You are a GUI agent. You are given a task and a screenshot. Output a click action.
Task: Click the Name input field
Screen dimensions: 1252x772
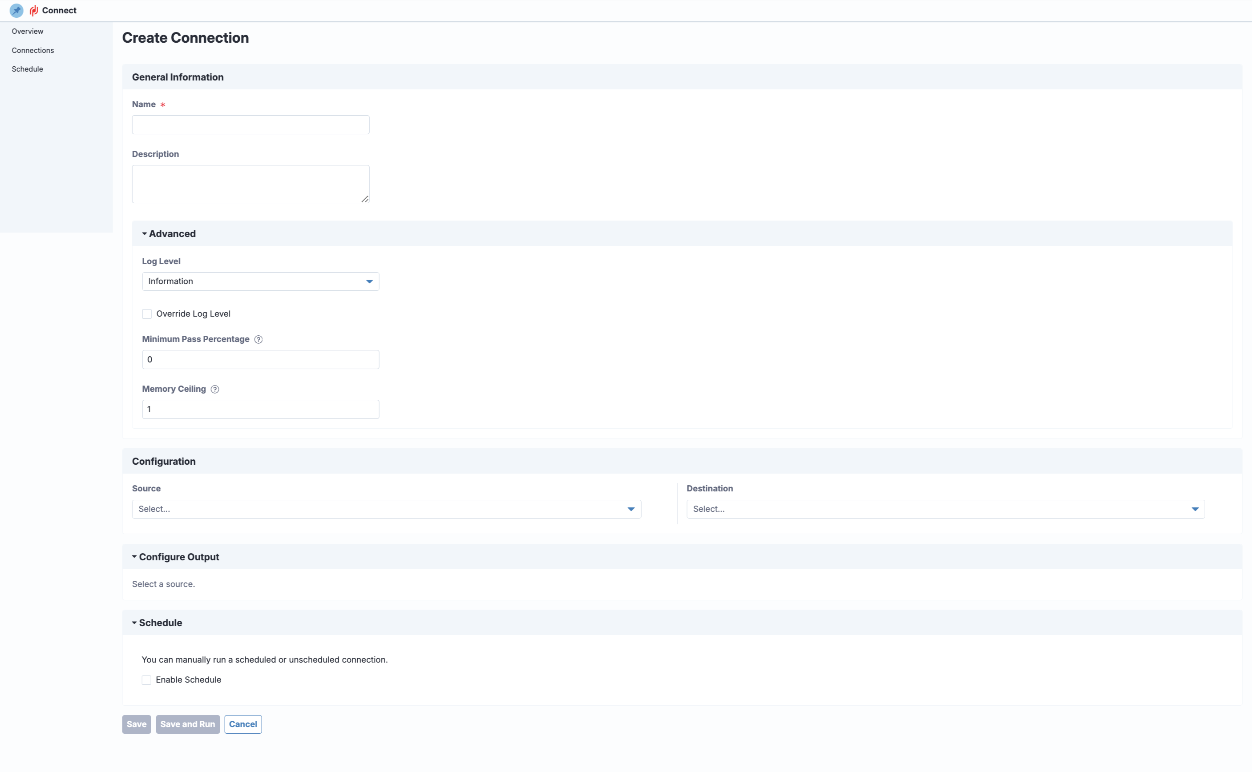click(250, 124)
